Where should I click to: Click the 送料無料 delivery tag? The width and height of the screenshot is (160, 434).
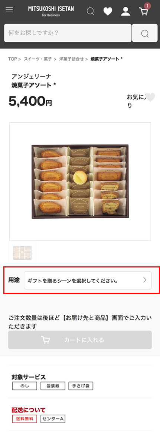click(24, 419)
